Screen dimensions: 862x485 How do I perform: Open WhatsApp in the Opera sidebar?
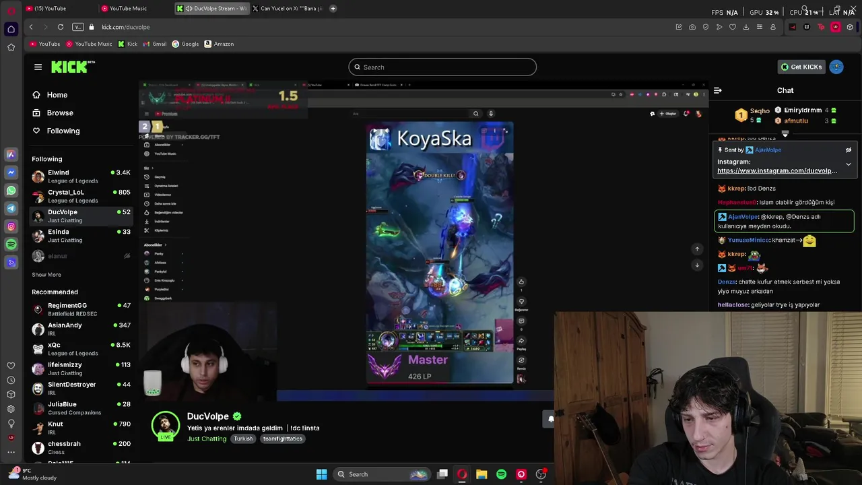[11, 191]
